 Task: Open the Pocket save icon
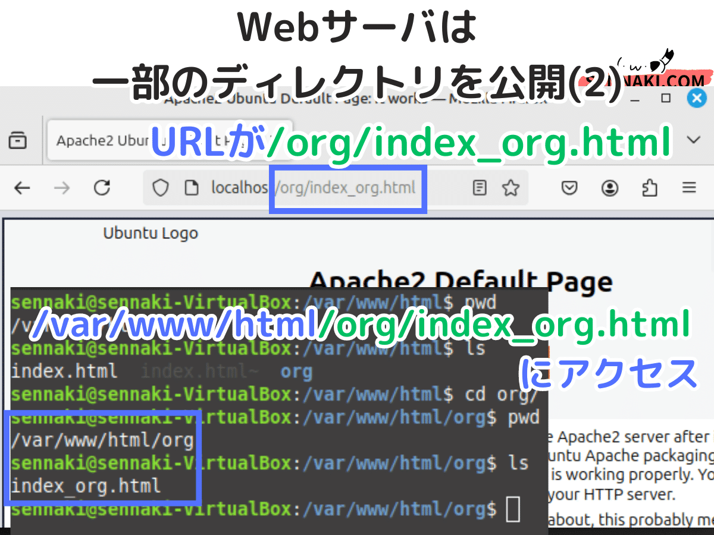click(x=570, y=188)
